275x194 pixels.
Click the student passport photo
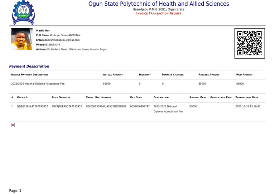tap(22, 39)
